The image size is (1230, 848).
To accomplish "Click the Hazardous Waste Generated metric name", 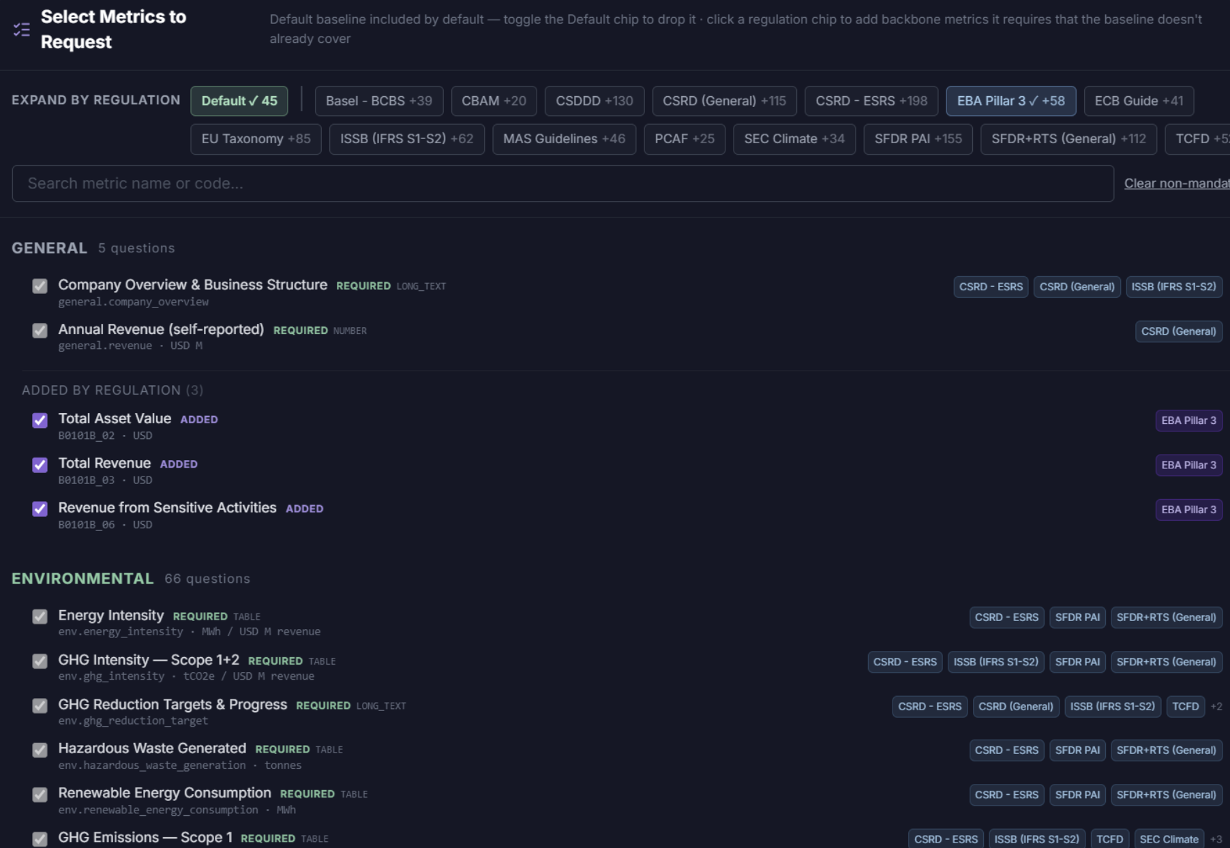I will (x=152, y=748).
